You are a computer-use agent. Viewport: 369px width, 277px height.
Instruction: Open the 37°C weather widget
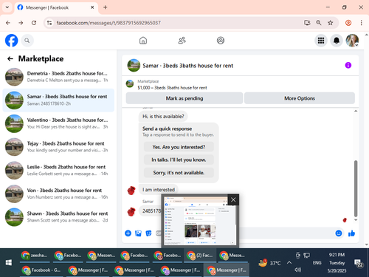pos(269,263)
